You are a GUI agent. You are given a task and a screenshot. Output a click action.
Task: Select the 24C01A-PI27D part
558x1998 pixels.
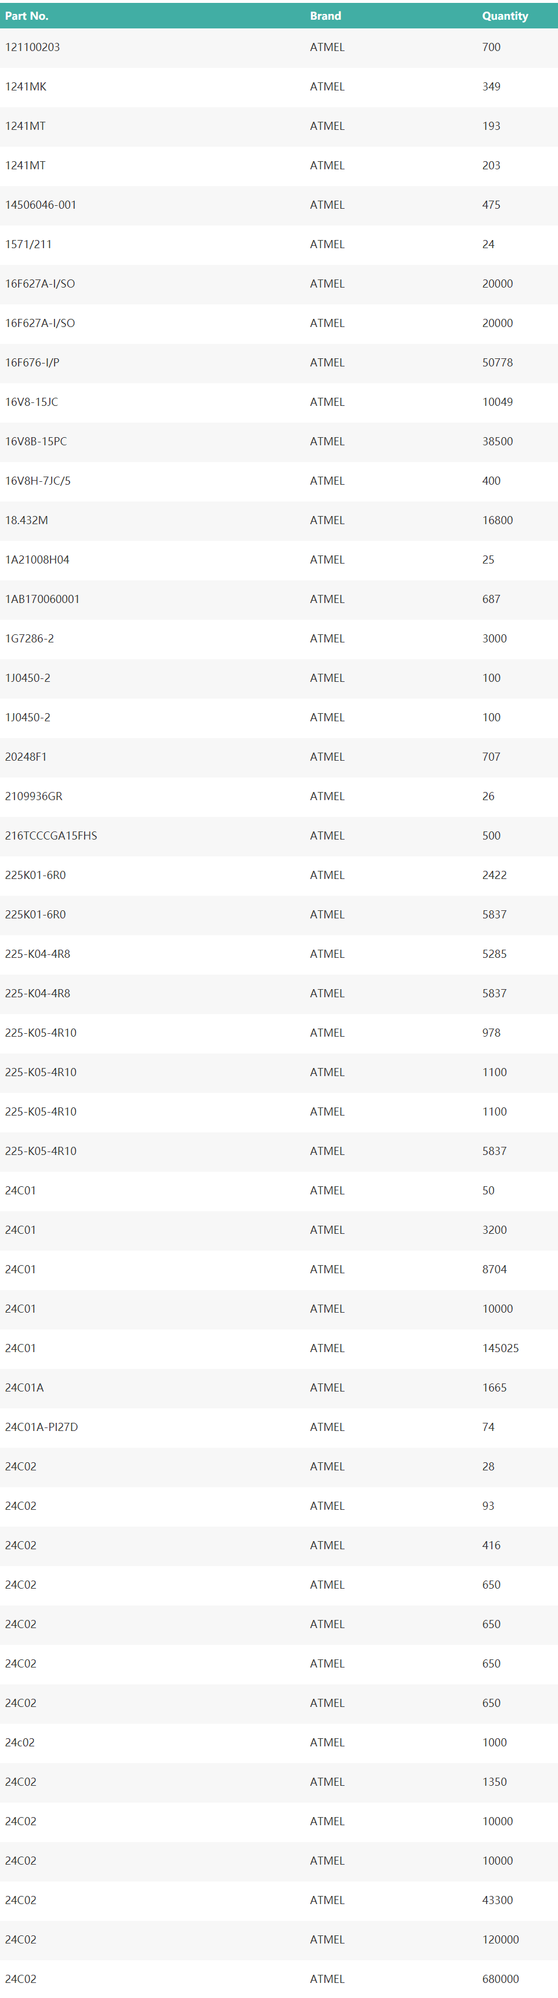[41, 1427]
